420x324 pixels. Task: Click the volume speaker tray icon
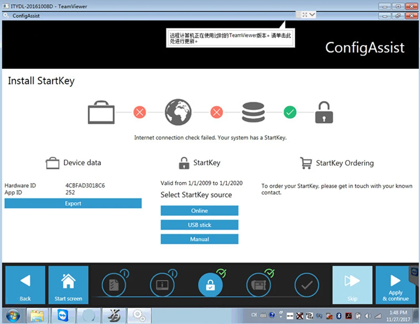pyautogui.click(x=368, y=316)
